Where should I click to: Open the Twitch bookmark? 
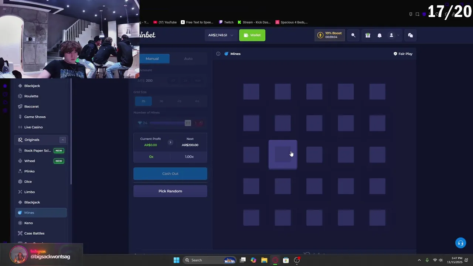[226, 22]
